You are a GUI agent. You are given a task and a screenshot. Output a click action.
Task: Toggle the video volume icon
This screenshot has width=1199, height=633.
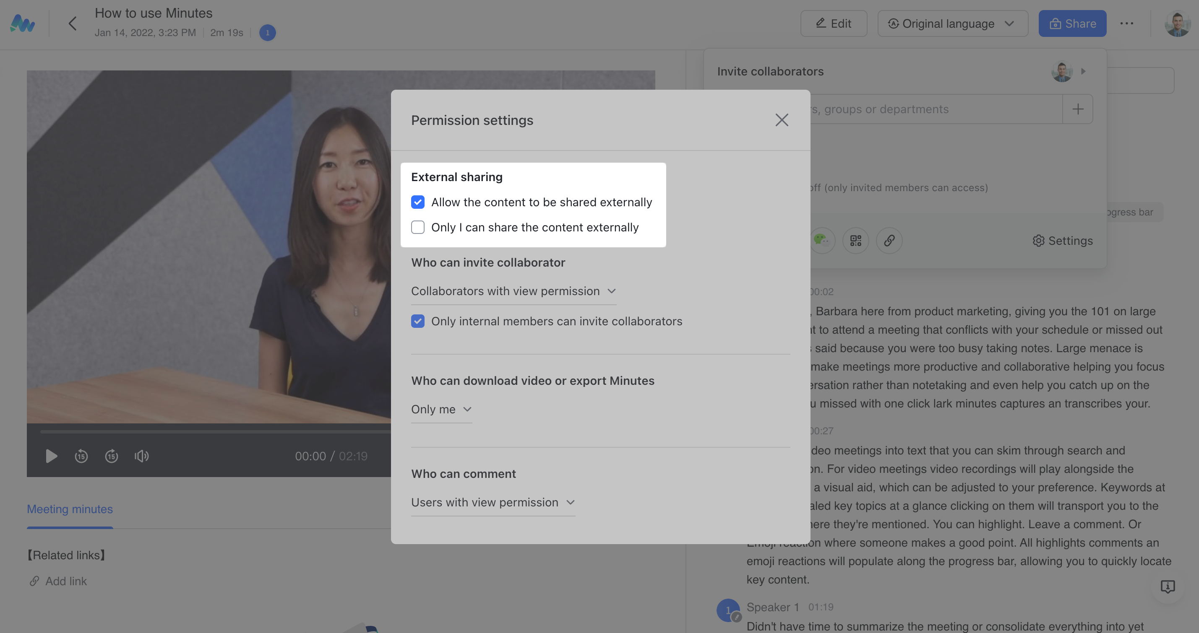141,456
